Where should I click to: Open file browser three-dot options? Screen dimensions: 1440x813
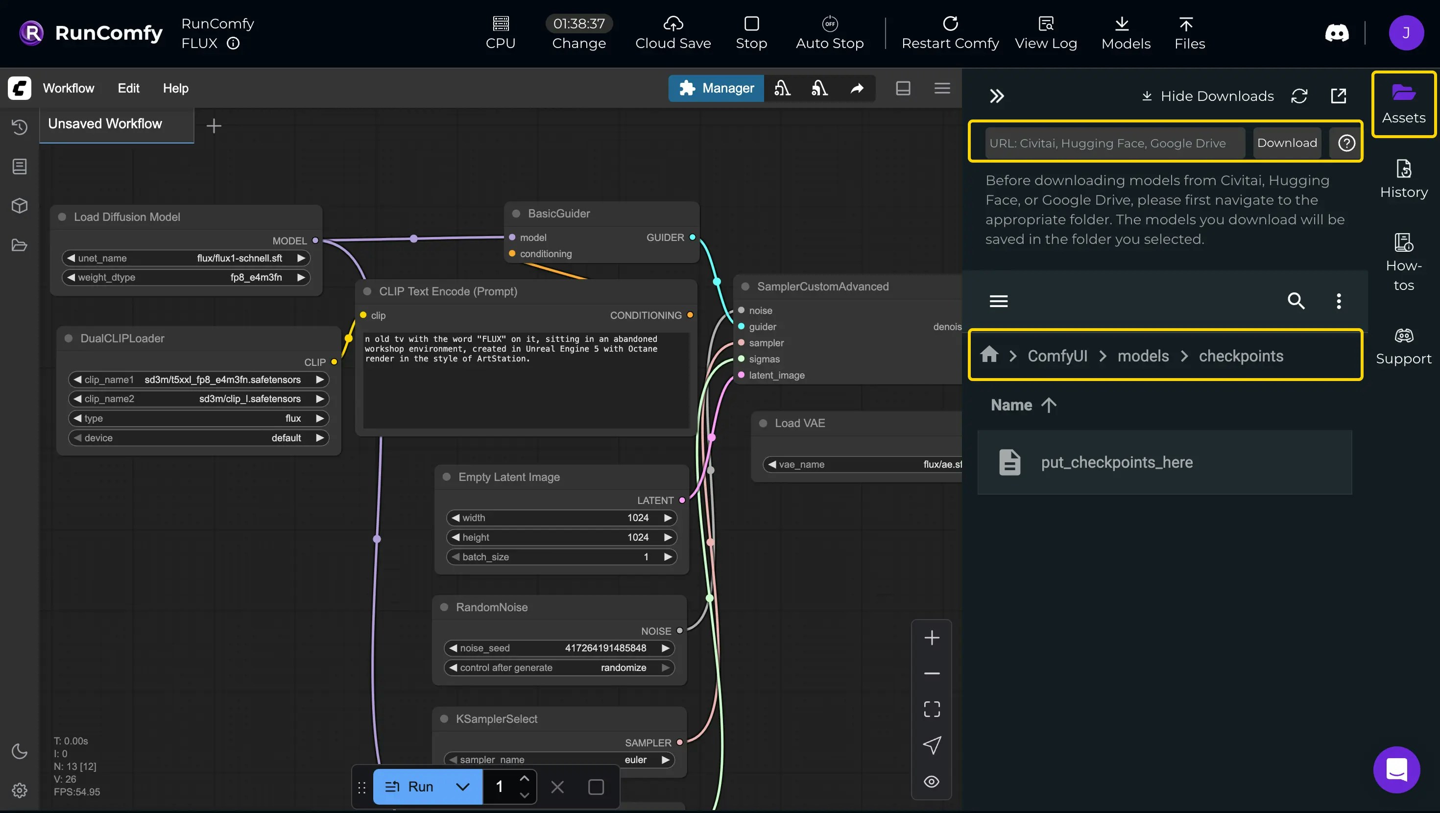point(1338,301)
